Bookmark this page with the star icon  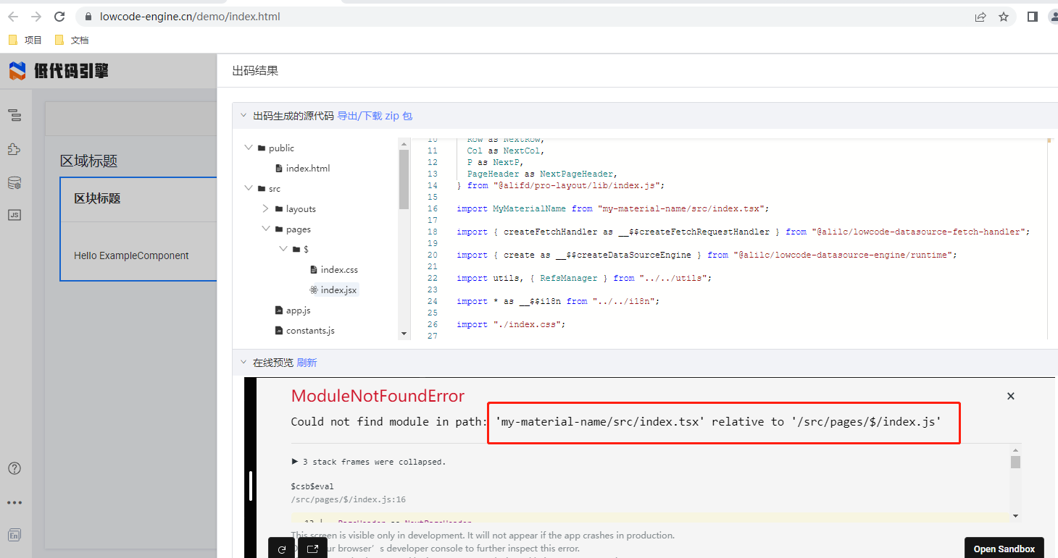pyautogui.click(x=1004, y=17)
